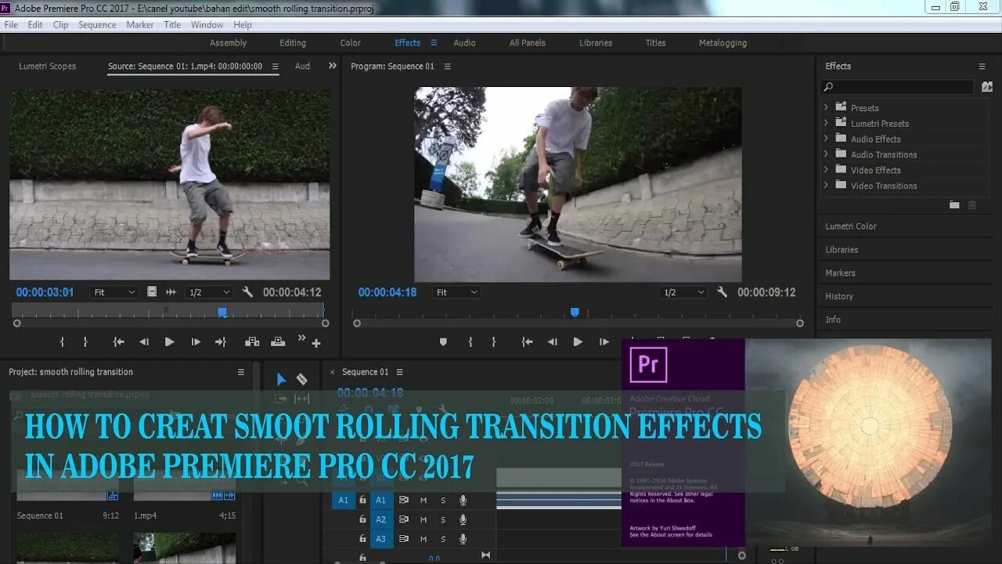Toggle track lock for A2
The image size is (1002, 564).
[362, 519]
